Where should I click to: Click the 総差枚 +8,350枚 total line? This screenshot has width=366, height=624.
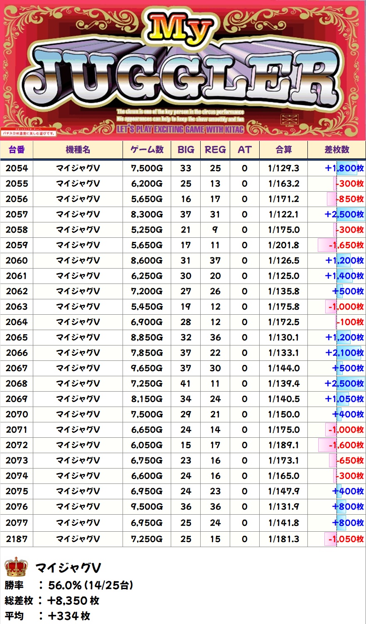52,601
